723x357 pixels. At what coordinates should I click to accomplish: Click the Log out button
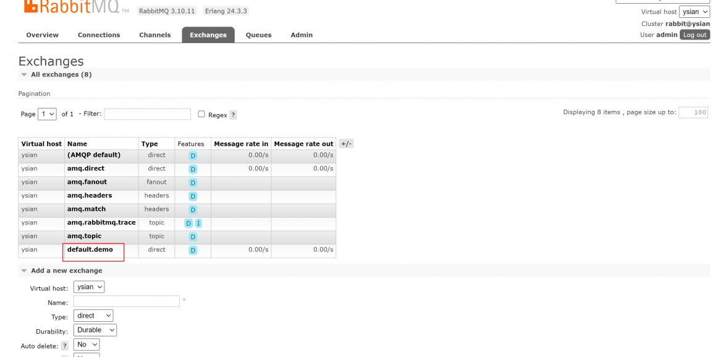[x=695, y=35]
